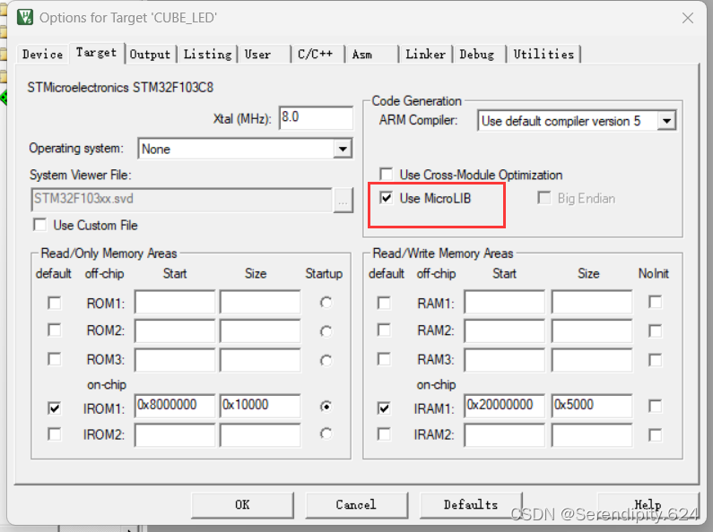
Task: Go to the Listing tab
Action: (207, 55)
